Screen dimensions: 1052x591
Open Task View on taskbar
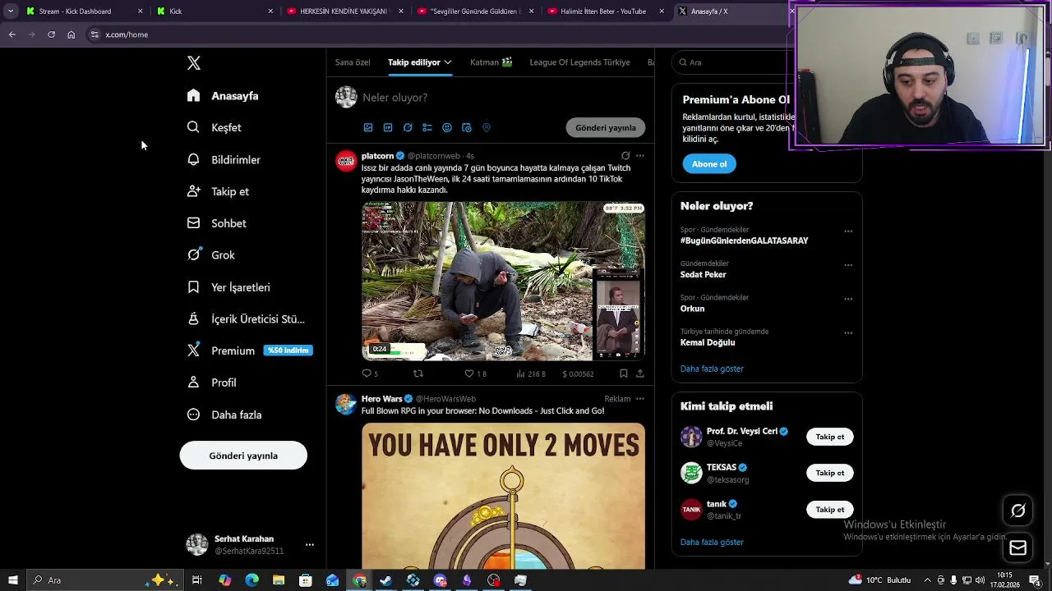click(x=197, y=580)
